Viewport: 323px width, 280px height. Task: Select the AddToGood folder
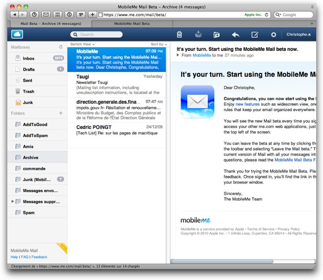coord(37,124)
